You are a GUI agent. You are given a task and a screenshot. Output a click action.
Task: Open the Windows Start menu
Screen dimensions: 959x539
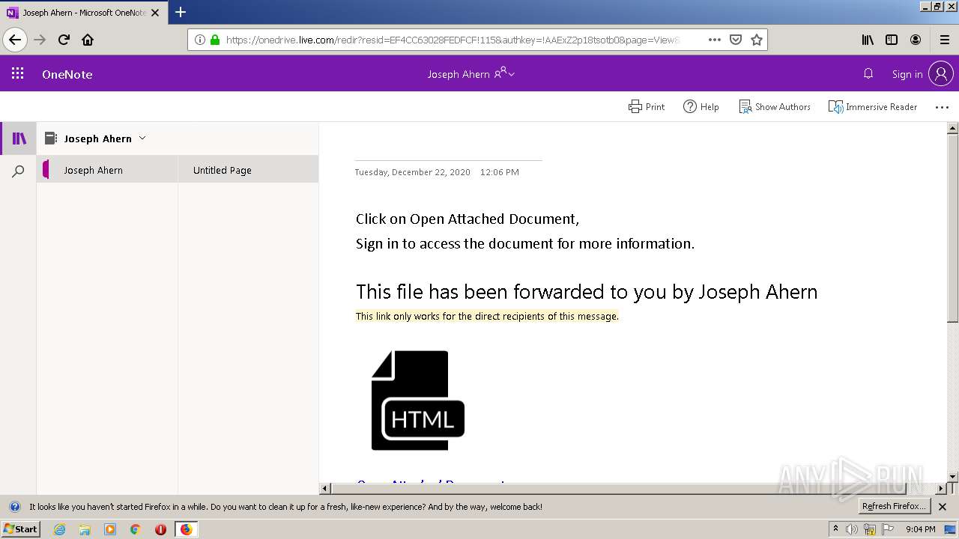click(x=20, y=529)
